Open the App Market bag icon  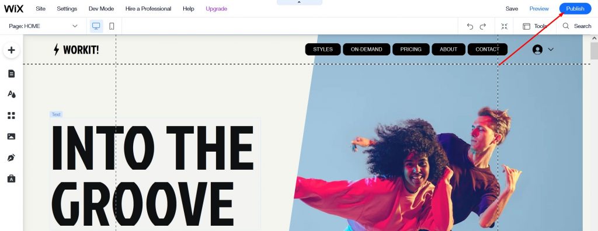[12, 178]
